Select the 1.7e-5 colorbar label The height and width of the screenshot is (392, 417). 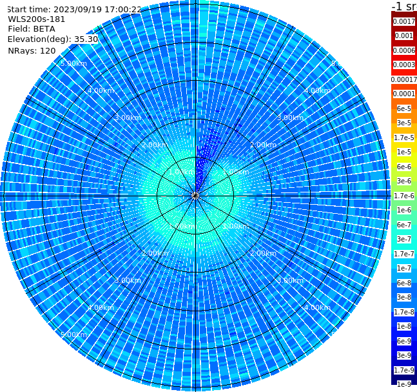coord(404,138)
